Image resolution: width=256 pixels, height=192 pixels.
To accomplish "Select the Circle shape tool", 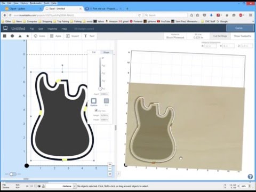I will click(x=12, y=36).
